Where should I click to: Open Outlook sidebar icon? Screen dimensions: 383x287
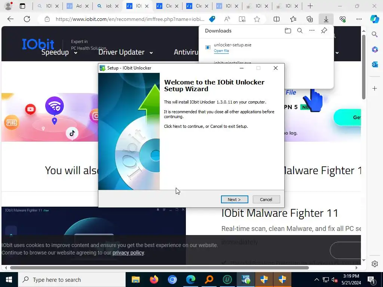(x=375, y=64)
